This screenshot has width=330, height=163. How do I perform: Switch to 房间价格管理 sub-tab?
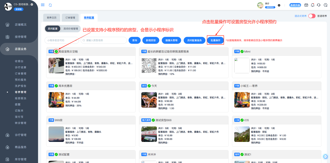[x=71, y=29]
